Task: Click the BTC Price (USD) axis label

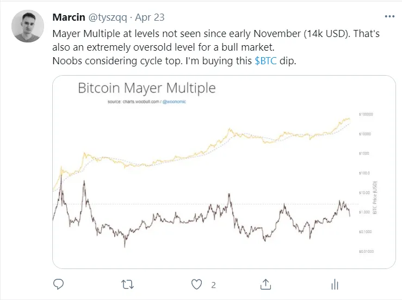Action: tap(375, 197)
